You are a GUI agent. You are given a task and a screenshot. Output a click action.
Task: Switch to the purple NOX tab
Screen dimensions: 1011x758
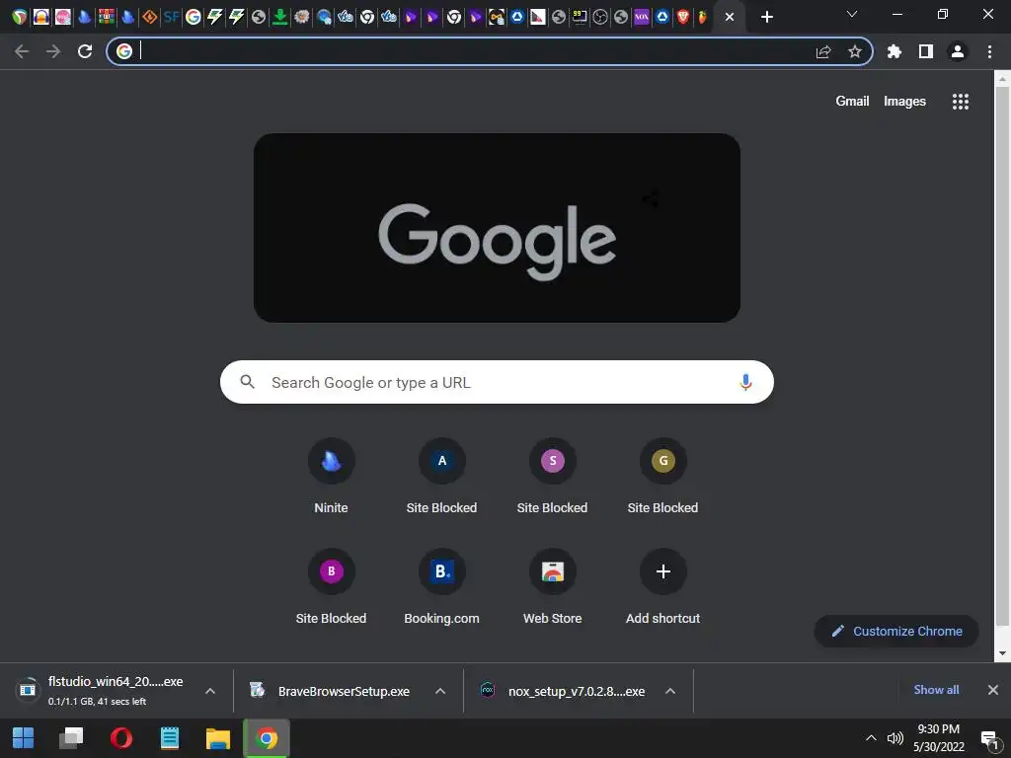tap(641, 17)
